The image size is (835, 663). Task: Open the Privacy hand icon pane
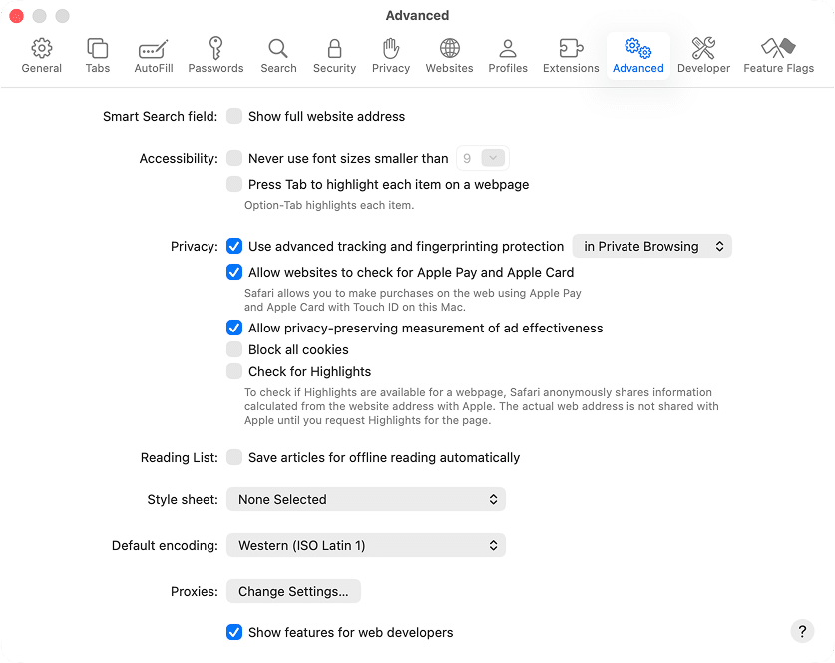(x=390, y=56)
